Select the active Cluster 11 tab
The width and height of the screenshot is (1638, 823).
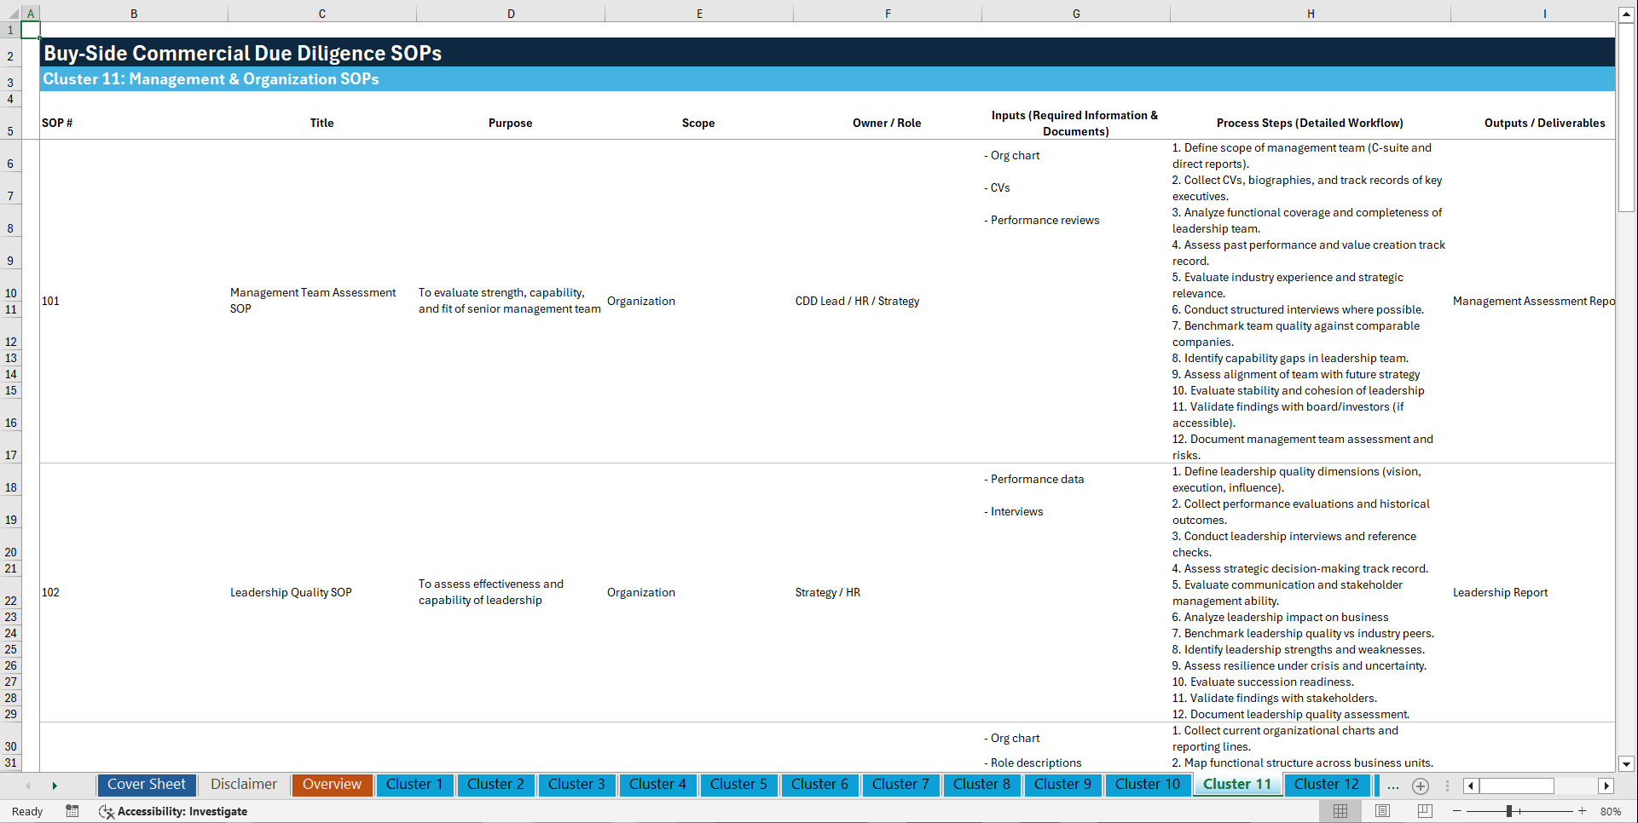[x=1237, y=785]
